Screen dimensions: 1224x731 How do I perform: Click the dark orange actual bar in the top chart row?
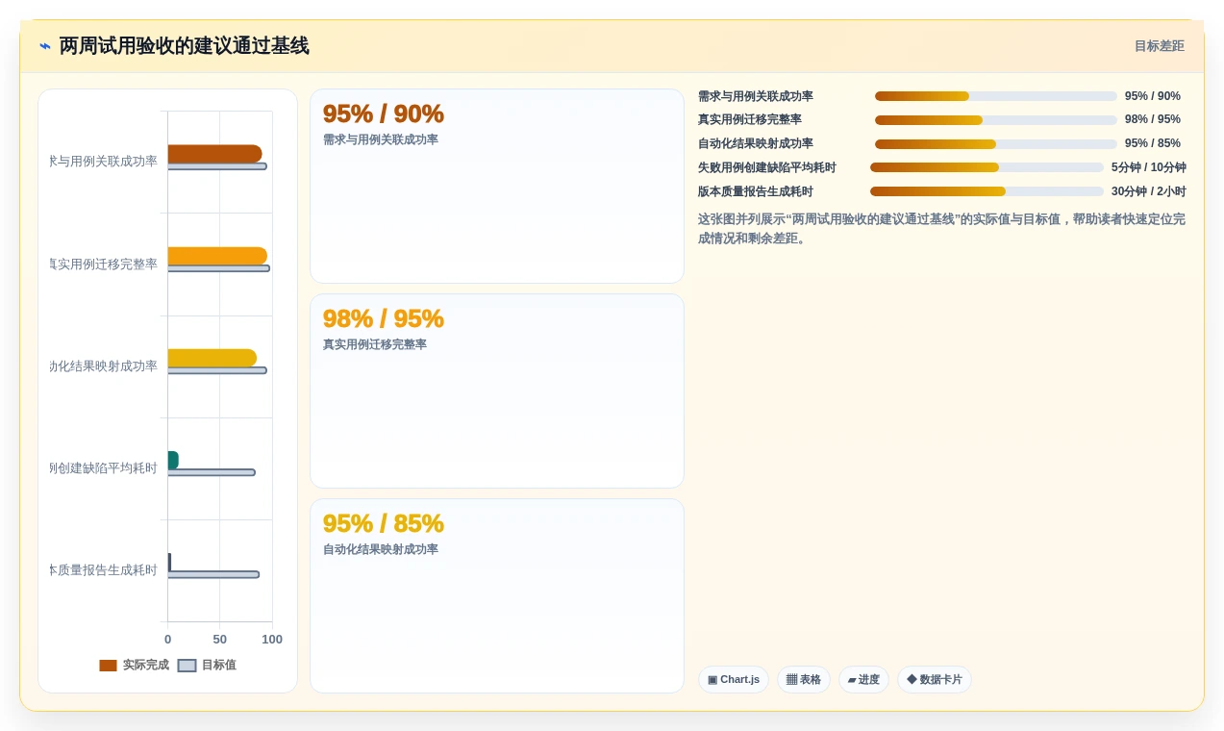[x=214, y=154]
